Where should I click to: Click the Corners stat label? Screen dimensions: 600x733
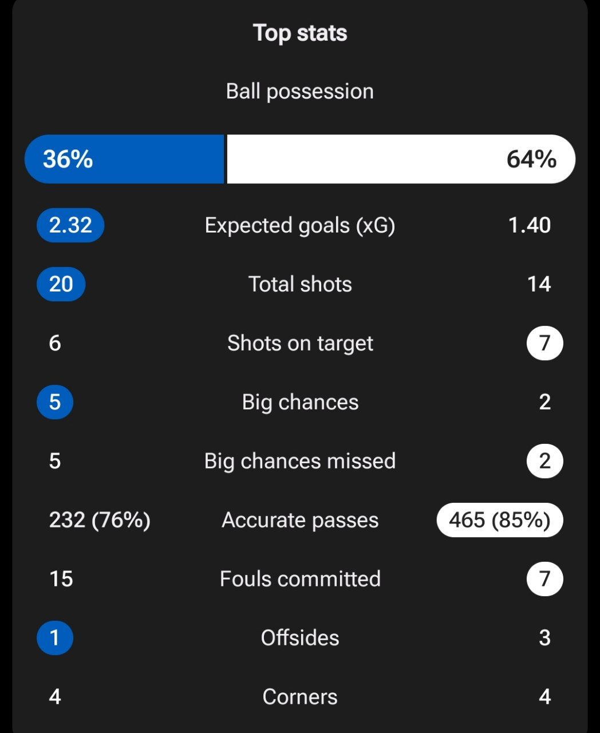click(x=300, y=697)
